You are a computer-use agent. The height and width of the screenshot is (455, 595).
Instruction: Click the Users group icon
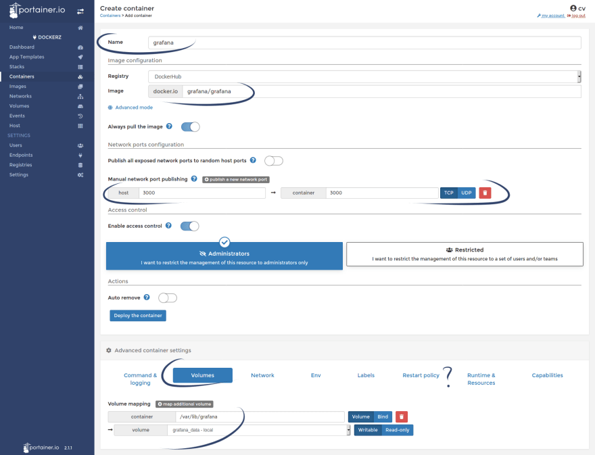click(x=80, y=145)
